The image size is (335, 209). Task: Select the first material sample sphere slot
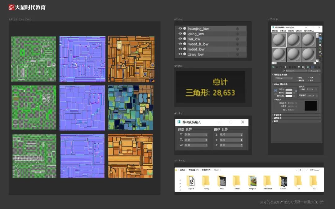(279, 40)
